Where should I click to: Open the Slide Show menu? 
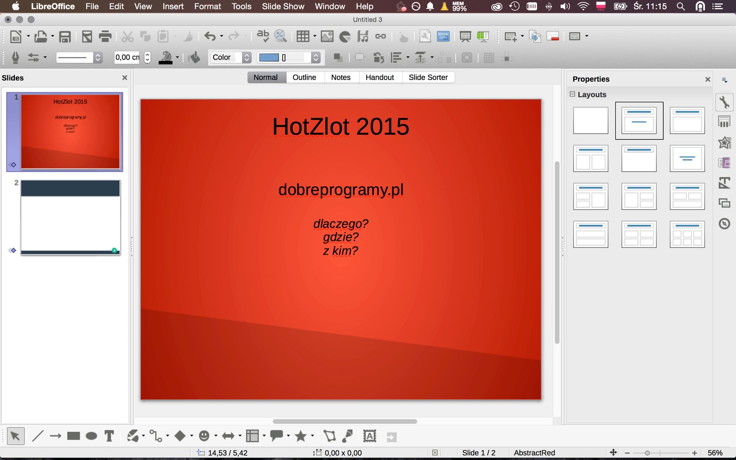click(x=283, y=6)
